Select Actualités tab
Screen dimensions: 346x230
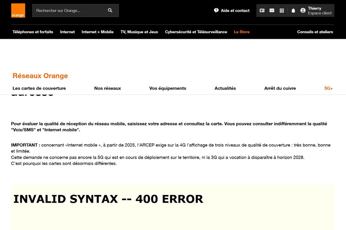[225, 88]
